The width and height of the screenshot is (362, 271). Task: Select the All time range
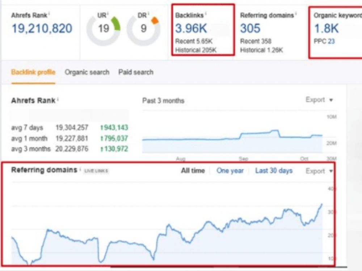click(x=193, y=171)
